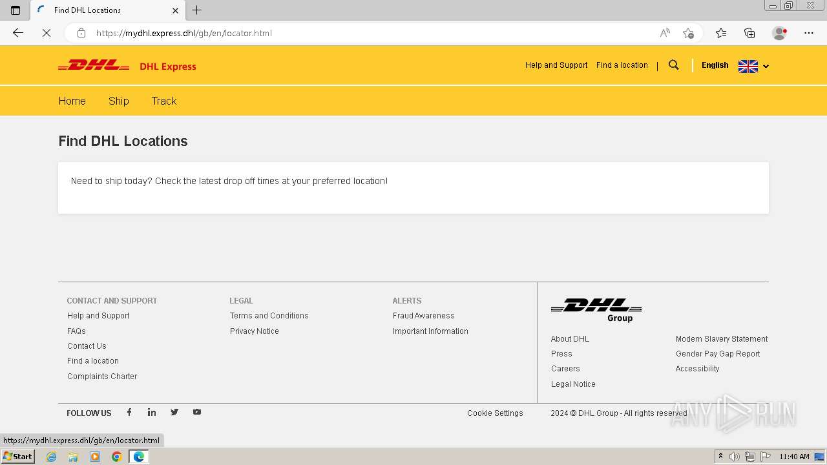Click Help and Support in header
This screenshot has height=465, width=827.
coord(556,65)
